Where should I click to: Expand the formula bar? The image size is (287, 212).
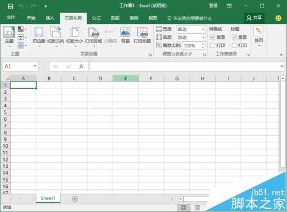(282, 66)
